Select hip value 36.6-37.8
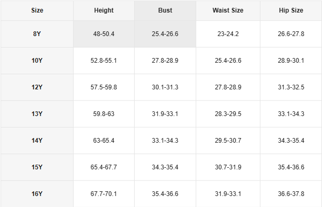322x207 pixels. [x=291, y=194]
